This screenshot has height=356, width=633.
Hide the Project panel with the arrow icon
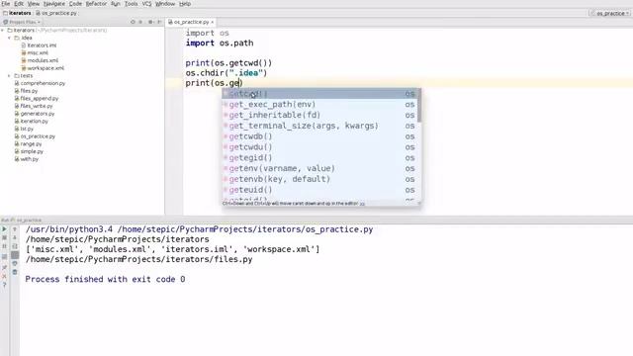(x=159, y=22)
